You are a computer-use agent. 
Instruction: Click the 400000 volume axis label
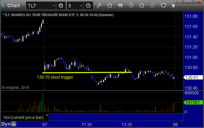191,93
